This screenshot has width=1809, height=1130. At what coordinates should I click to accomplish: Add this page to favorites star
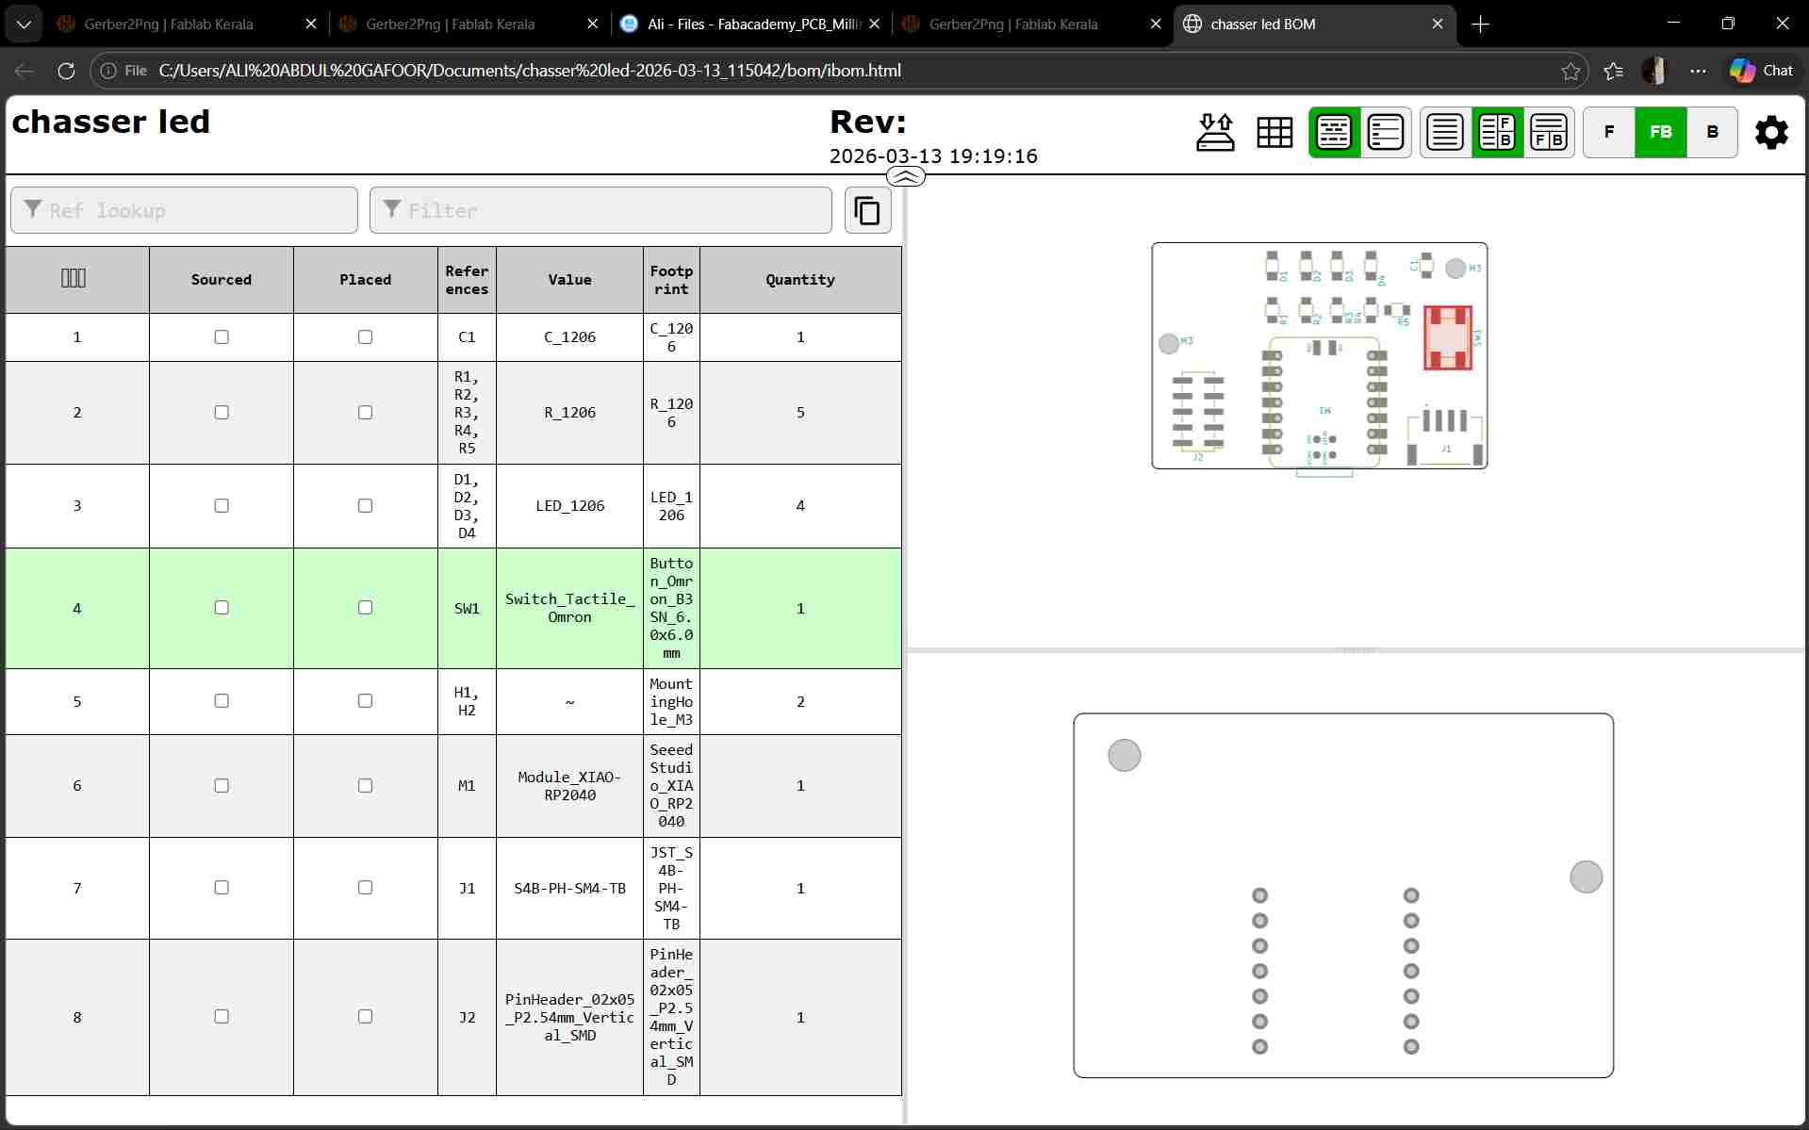1571,71
